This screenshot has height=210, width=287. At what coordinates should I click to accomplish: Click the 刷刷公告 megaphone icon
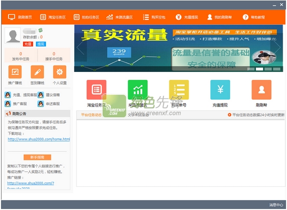(8, 113)
